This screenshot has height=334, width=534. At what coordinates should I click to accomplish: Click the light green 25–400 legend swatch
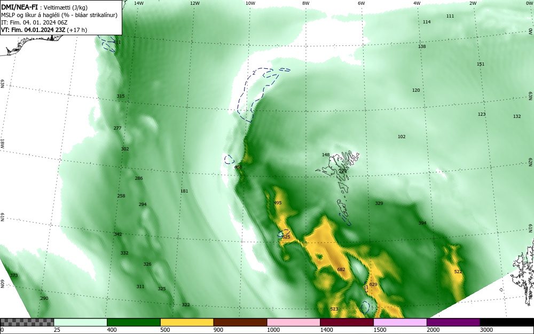click(81, 322)
